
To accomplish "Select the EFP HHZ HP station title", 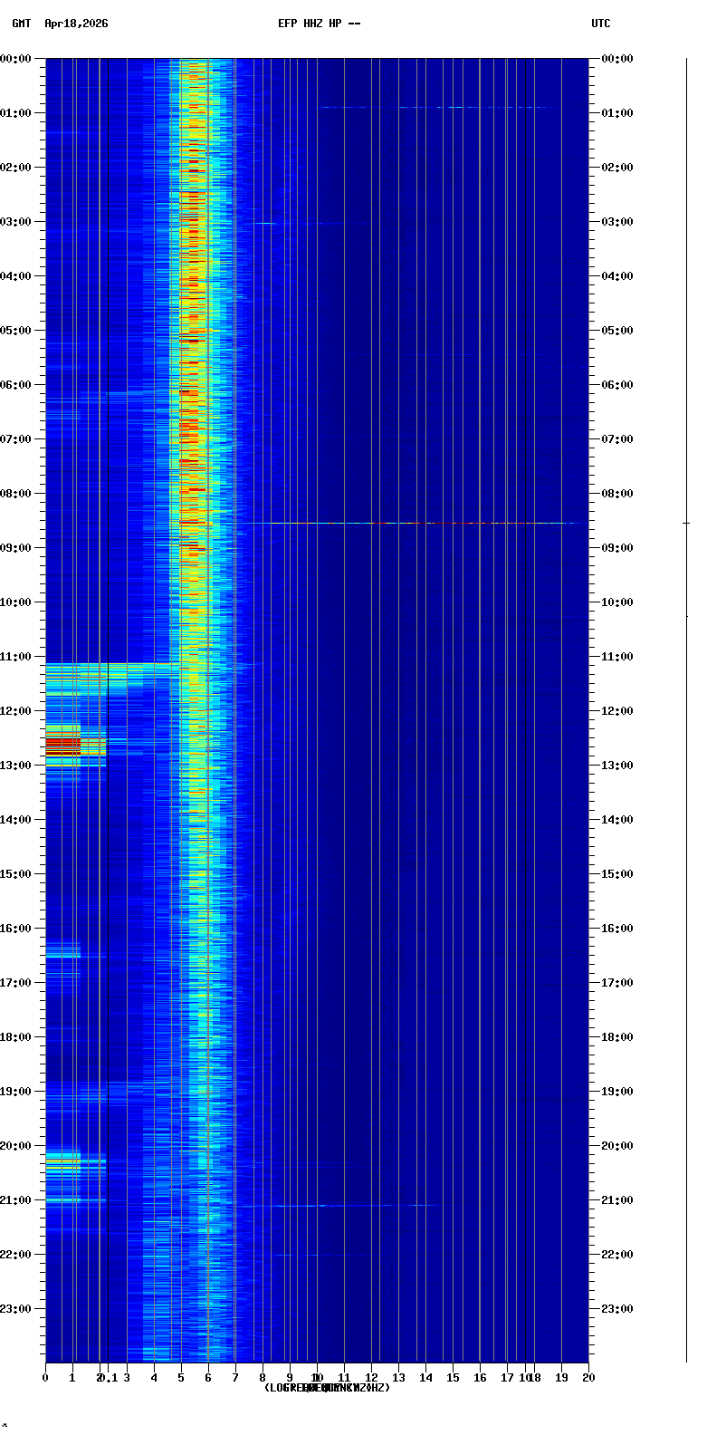I will tap(319, 24).
